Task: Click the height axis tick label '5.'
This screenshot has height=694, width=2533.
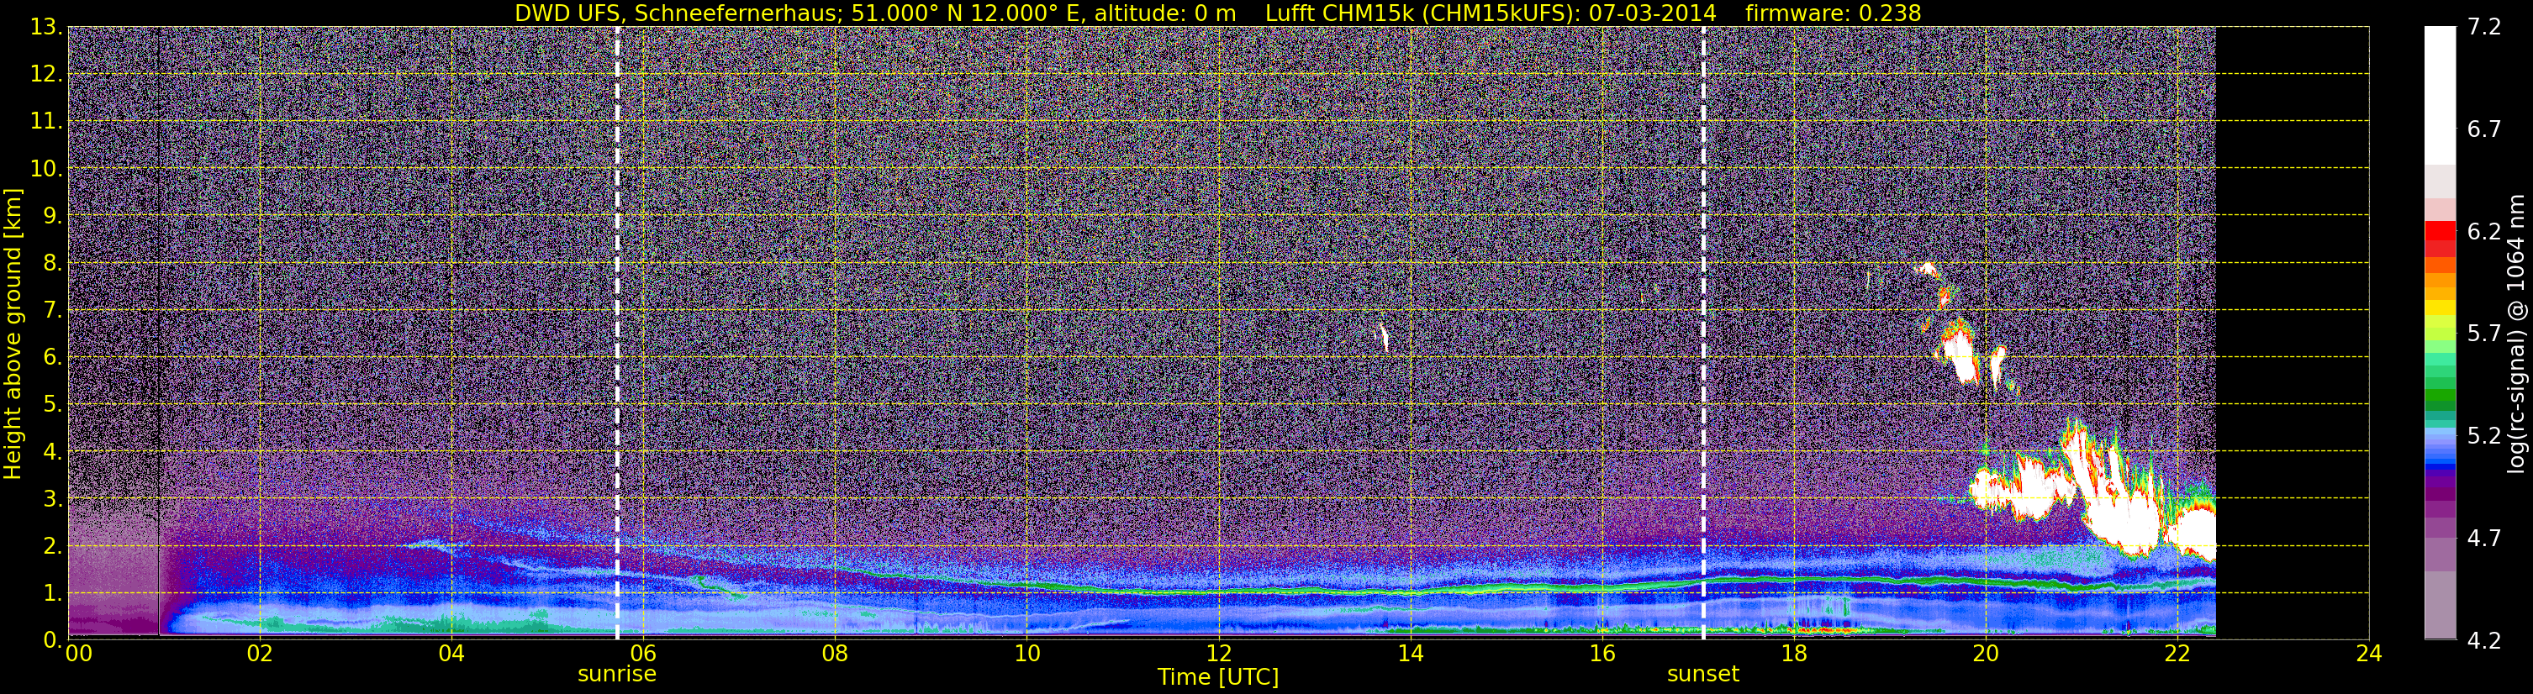Action: pyautogui.click(x=51, y=405)
